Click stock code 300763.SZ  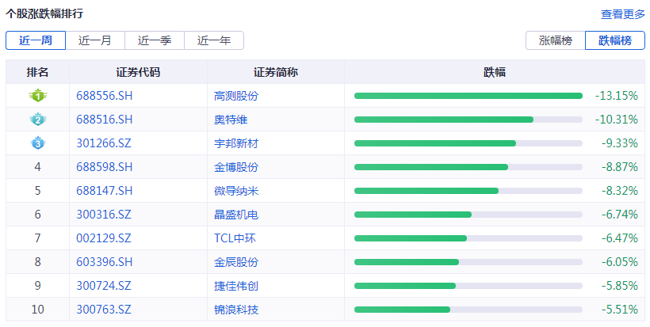104,310
